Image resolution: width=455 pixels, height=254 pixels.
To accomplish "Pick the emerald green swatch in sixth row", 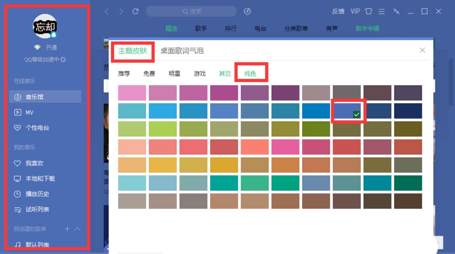I will (x=285, y=183).
